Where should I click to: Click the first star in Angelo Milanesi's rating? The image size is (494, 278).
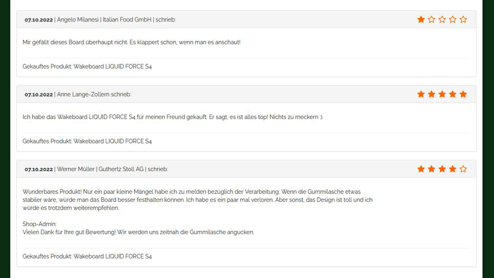coord(421,20)
